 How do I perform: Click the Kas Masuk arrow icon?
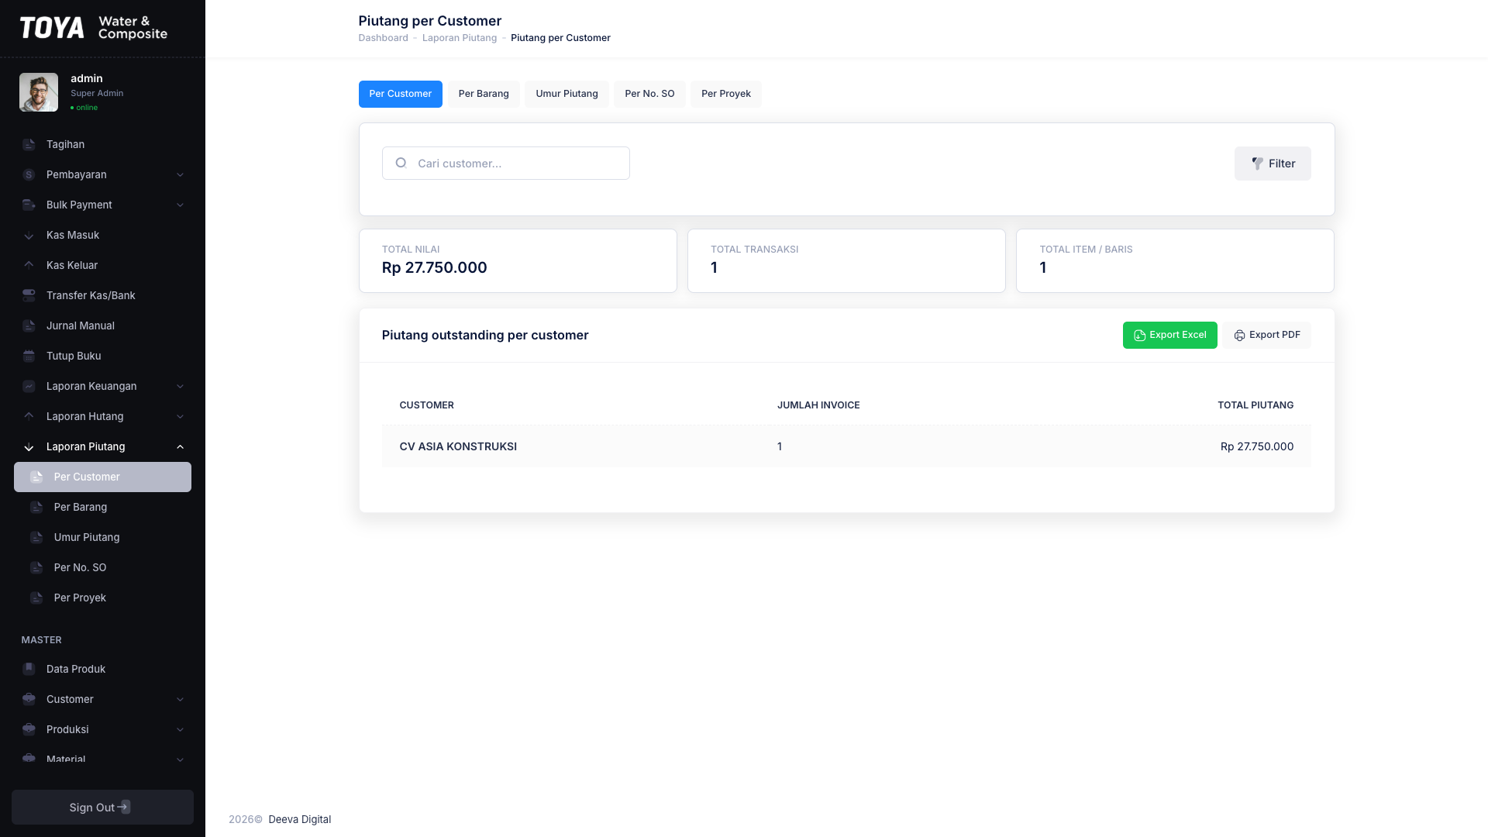point(29,236)
